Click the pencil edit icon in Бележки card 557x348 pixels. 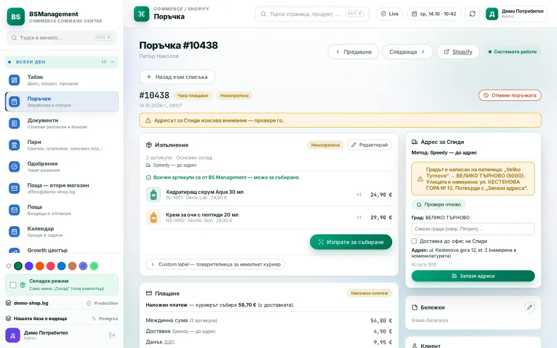pos(529,307)
